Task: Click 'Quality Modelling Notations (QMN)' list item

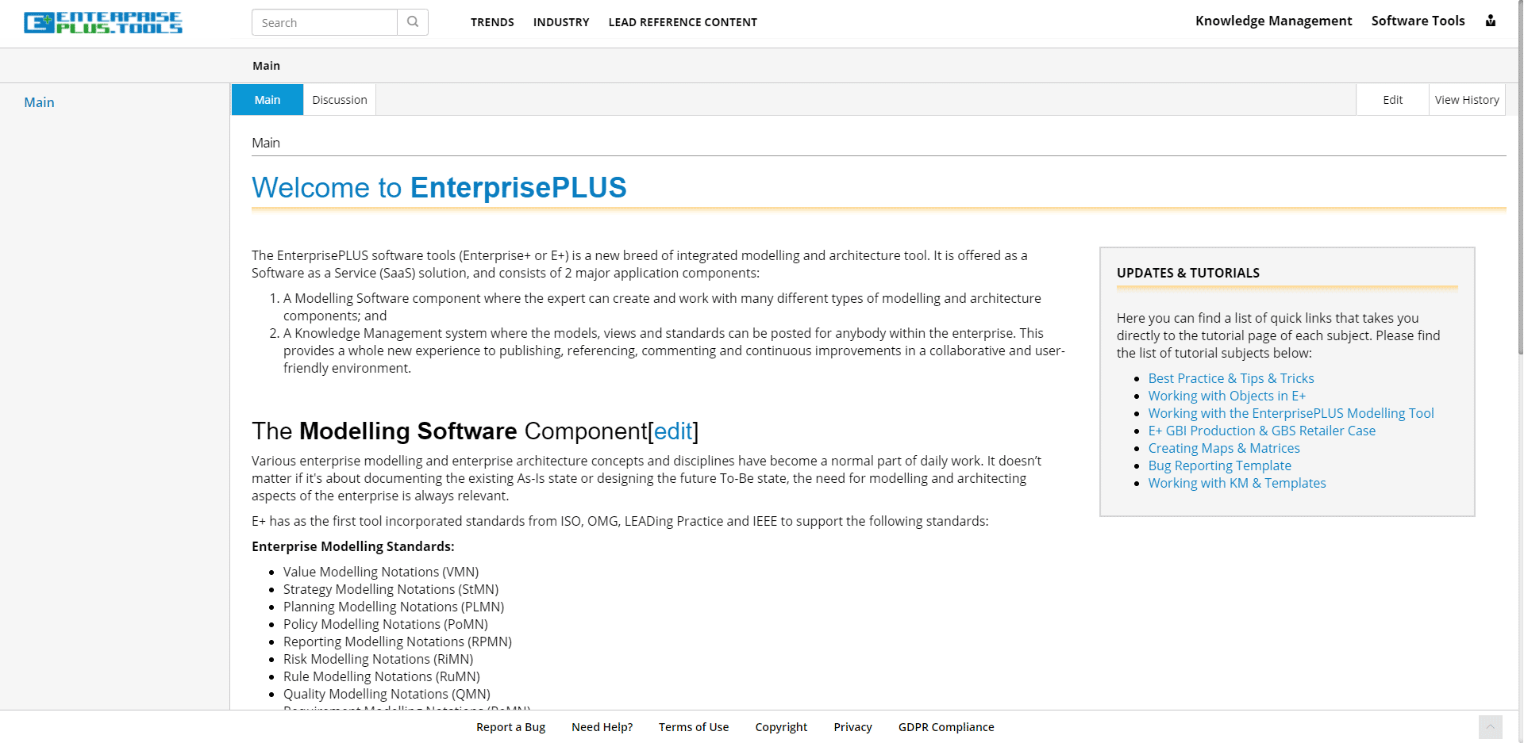Action: tap(387, 694)
